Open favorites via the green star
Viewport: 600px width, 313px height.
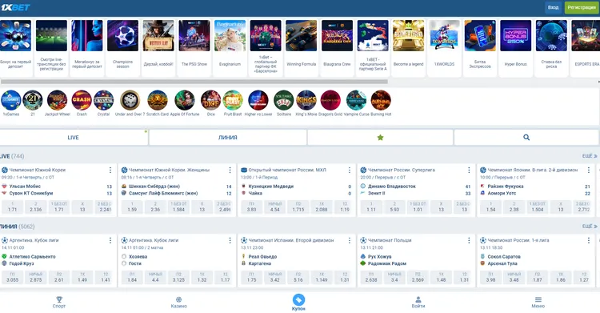(x=380, y=137)
